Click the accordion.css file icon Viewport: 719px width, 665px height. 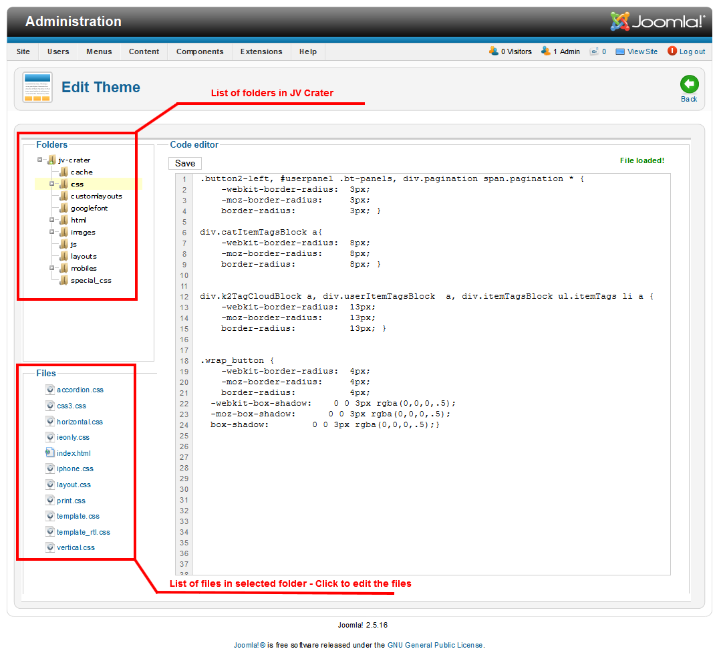pyautogui.click(x=50, y=390)
